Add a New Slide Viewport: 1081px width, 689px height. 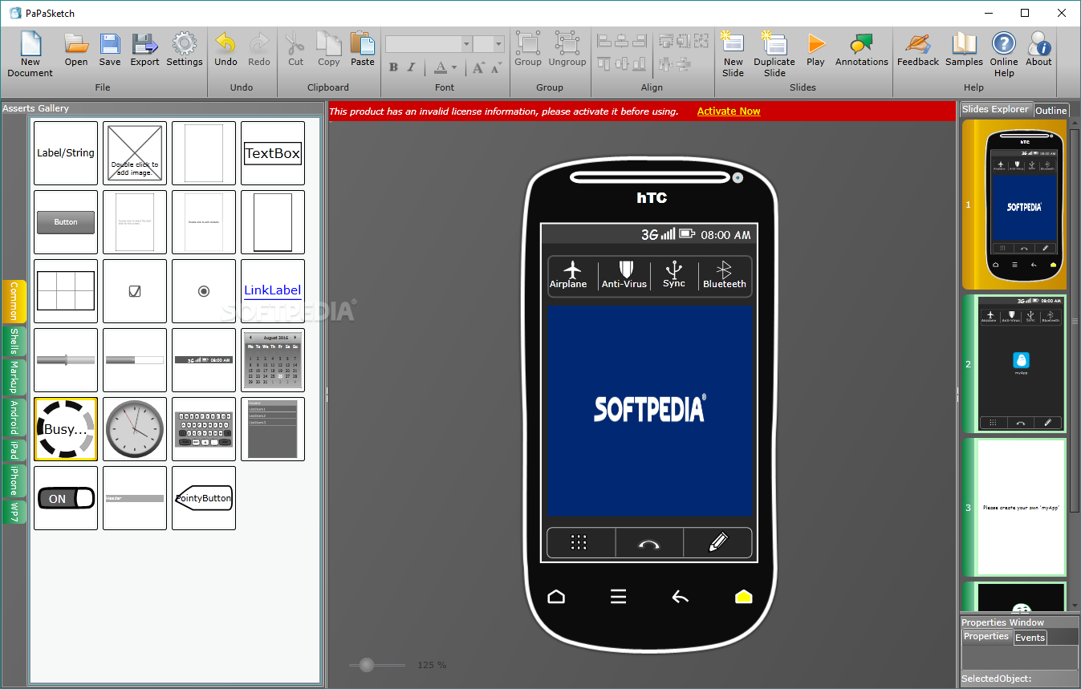point(733,54)
